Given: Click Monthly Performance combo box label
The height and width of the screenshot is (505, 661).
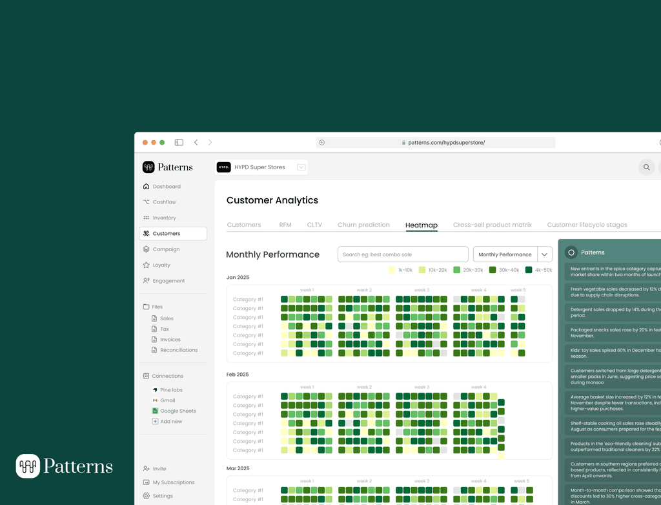Looking at the screenshot, I should tap(505, 254).
